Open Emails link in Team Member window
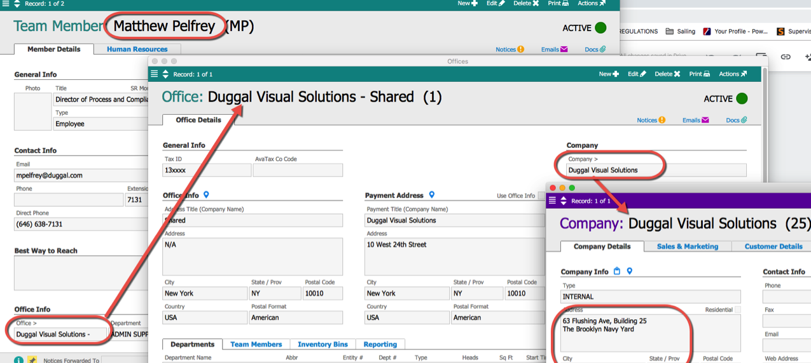The width and height of the screenshot is (811, 363). 554,49
